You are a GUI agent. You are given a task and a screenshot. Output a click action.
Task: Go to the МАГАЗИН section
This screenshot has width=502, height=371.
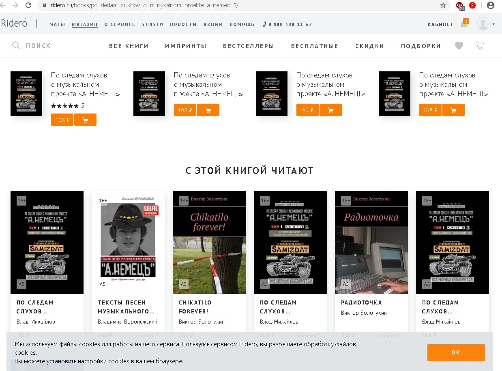click(85, 24)
